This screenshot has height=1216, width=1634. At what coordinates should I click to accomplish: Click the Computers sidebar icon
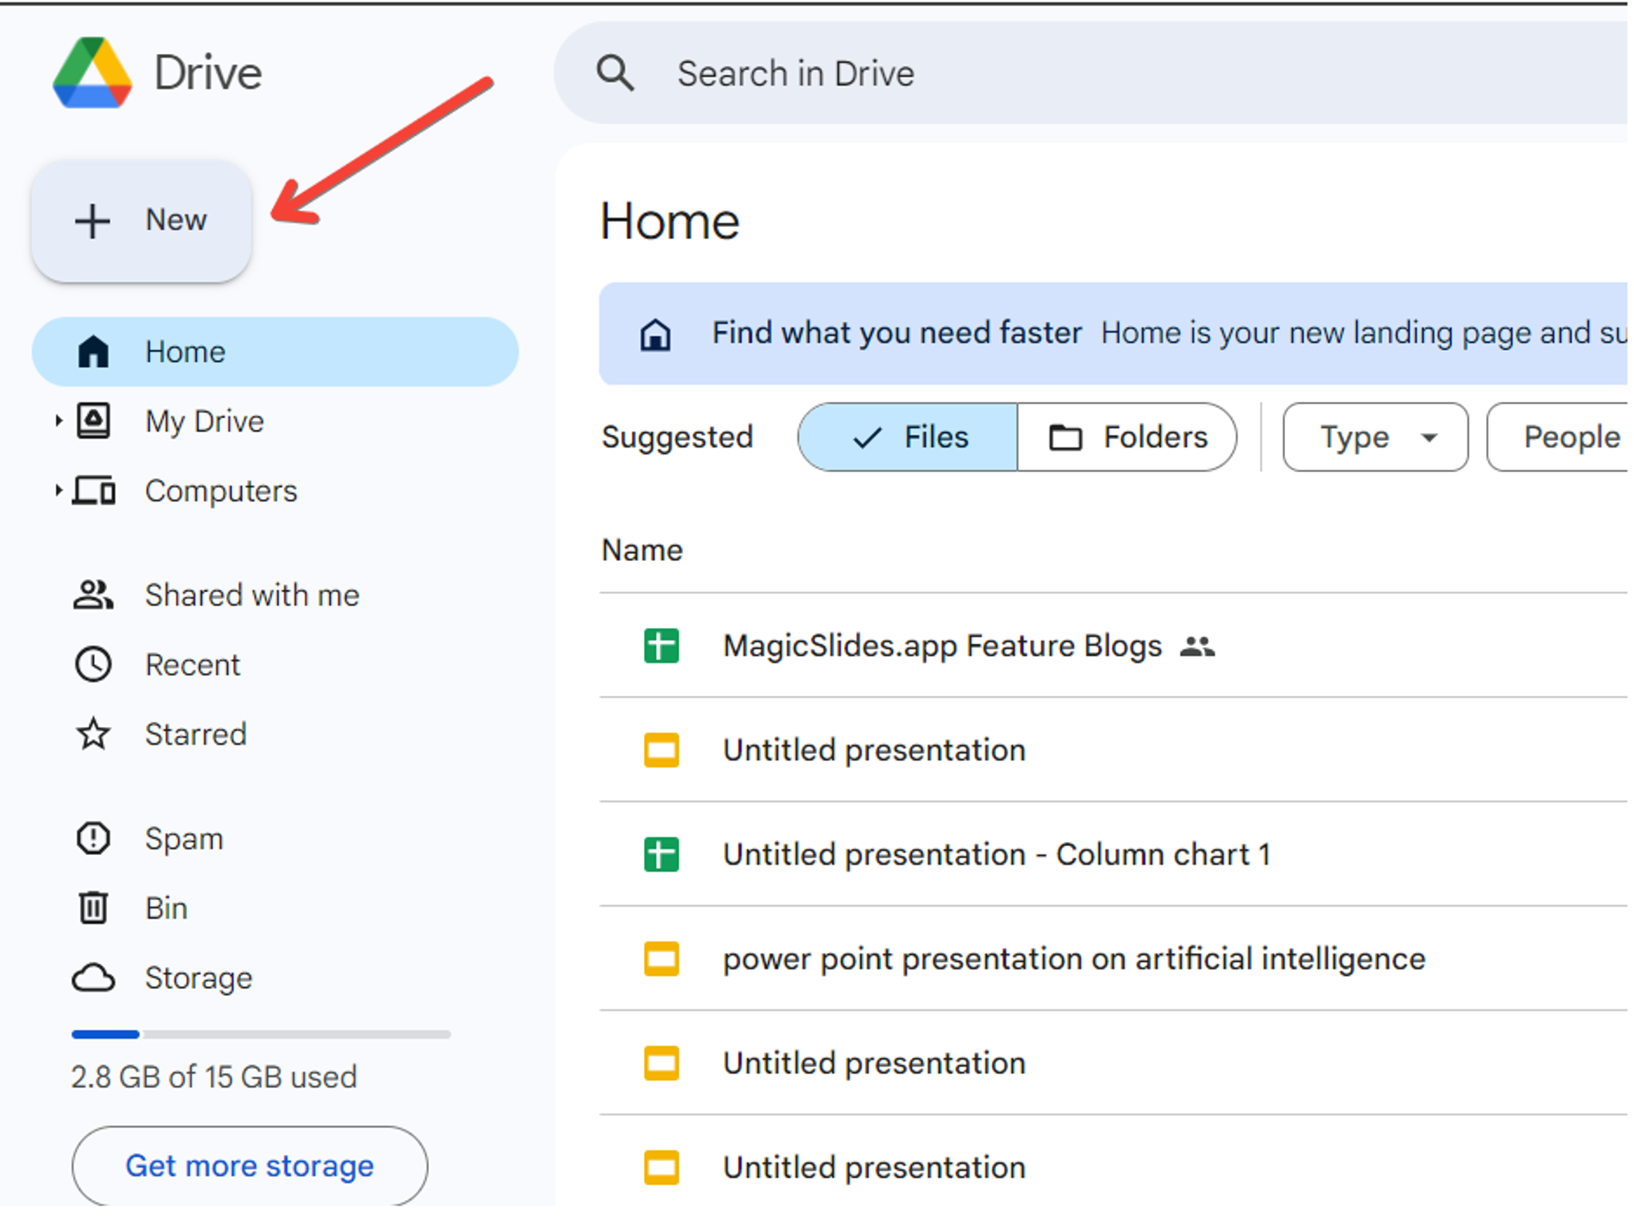coord(93,492)
